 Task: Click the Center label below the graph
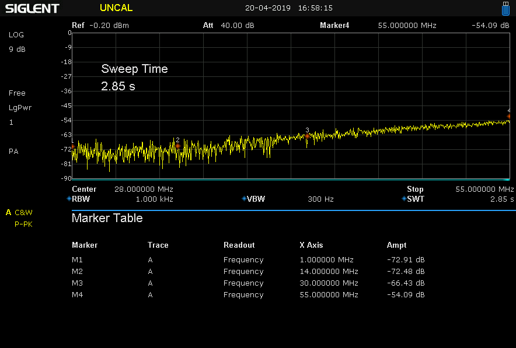pyautogui.click(x=84, y=189)
